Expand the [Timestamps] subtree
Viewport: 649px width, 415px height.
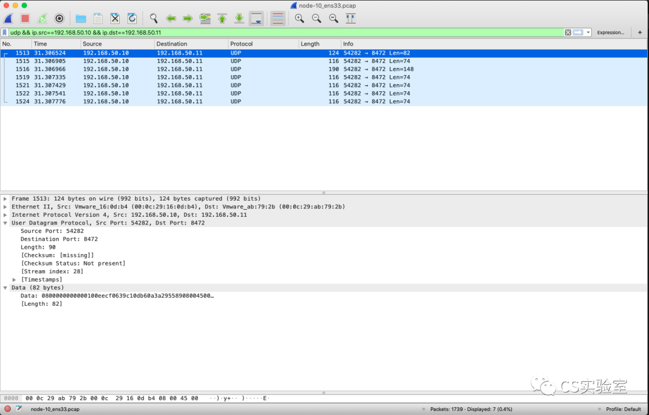click(14, 280)
